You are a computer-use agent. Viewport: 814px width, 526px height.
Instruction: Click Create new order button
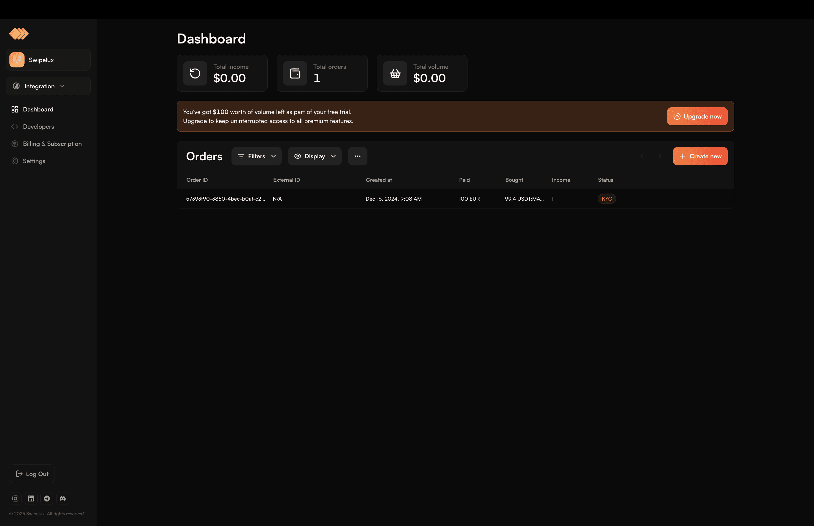click(x=700, y=156)
